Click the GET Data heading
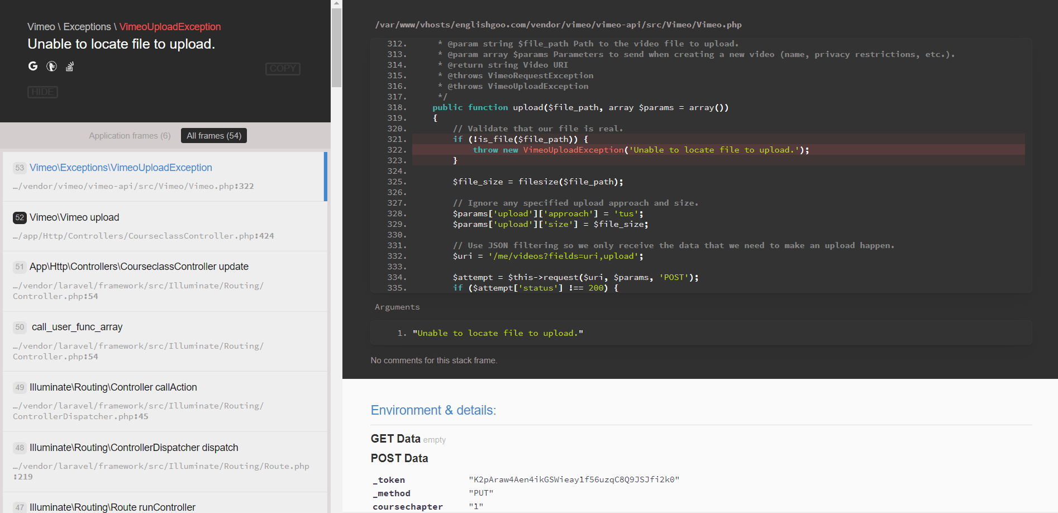This screenshot has height=513, width=1058. [395, 439]
